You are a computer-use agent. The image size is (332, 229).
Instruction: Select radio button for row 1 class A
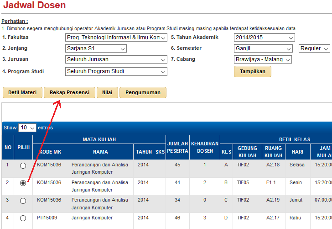(x=23, y=165)
